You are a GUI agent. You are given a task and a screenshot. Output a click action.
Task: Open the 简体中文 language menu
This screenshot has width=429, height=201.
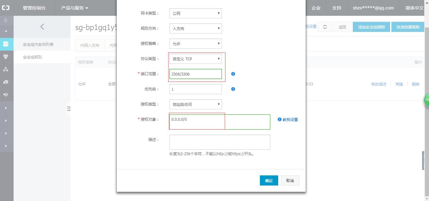click(414, 8)
